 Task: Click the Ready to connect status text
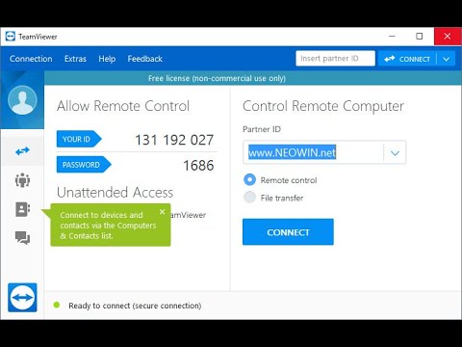point(135,306)
